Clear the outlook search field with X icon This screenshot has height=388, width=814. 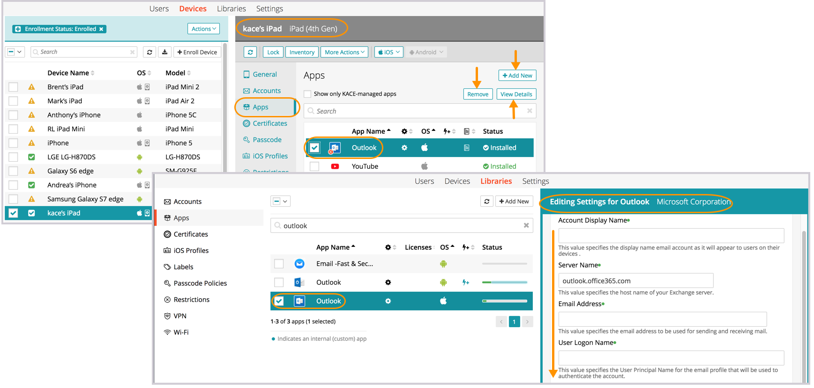526,225
